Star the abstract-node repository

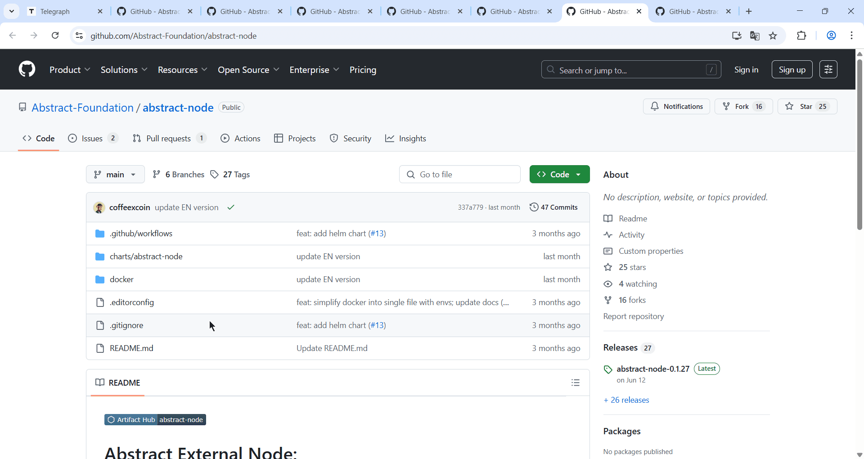807,106
